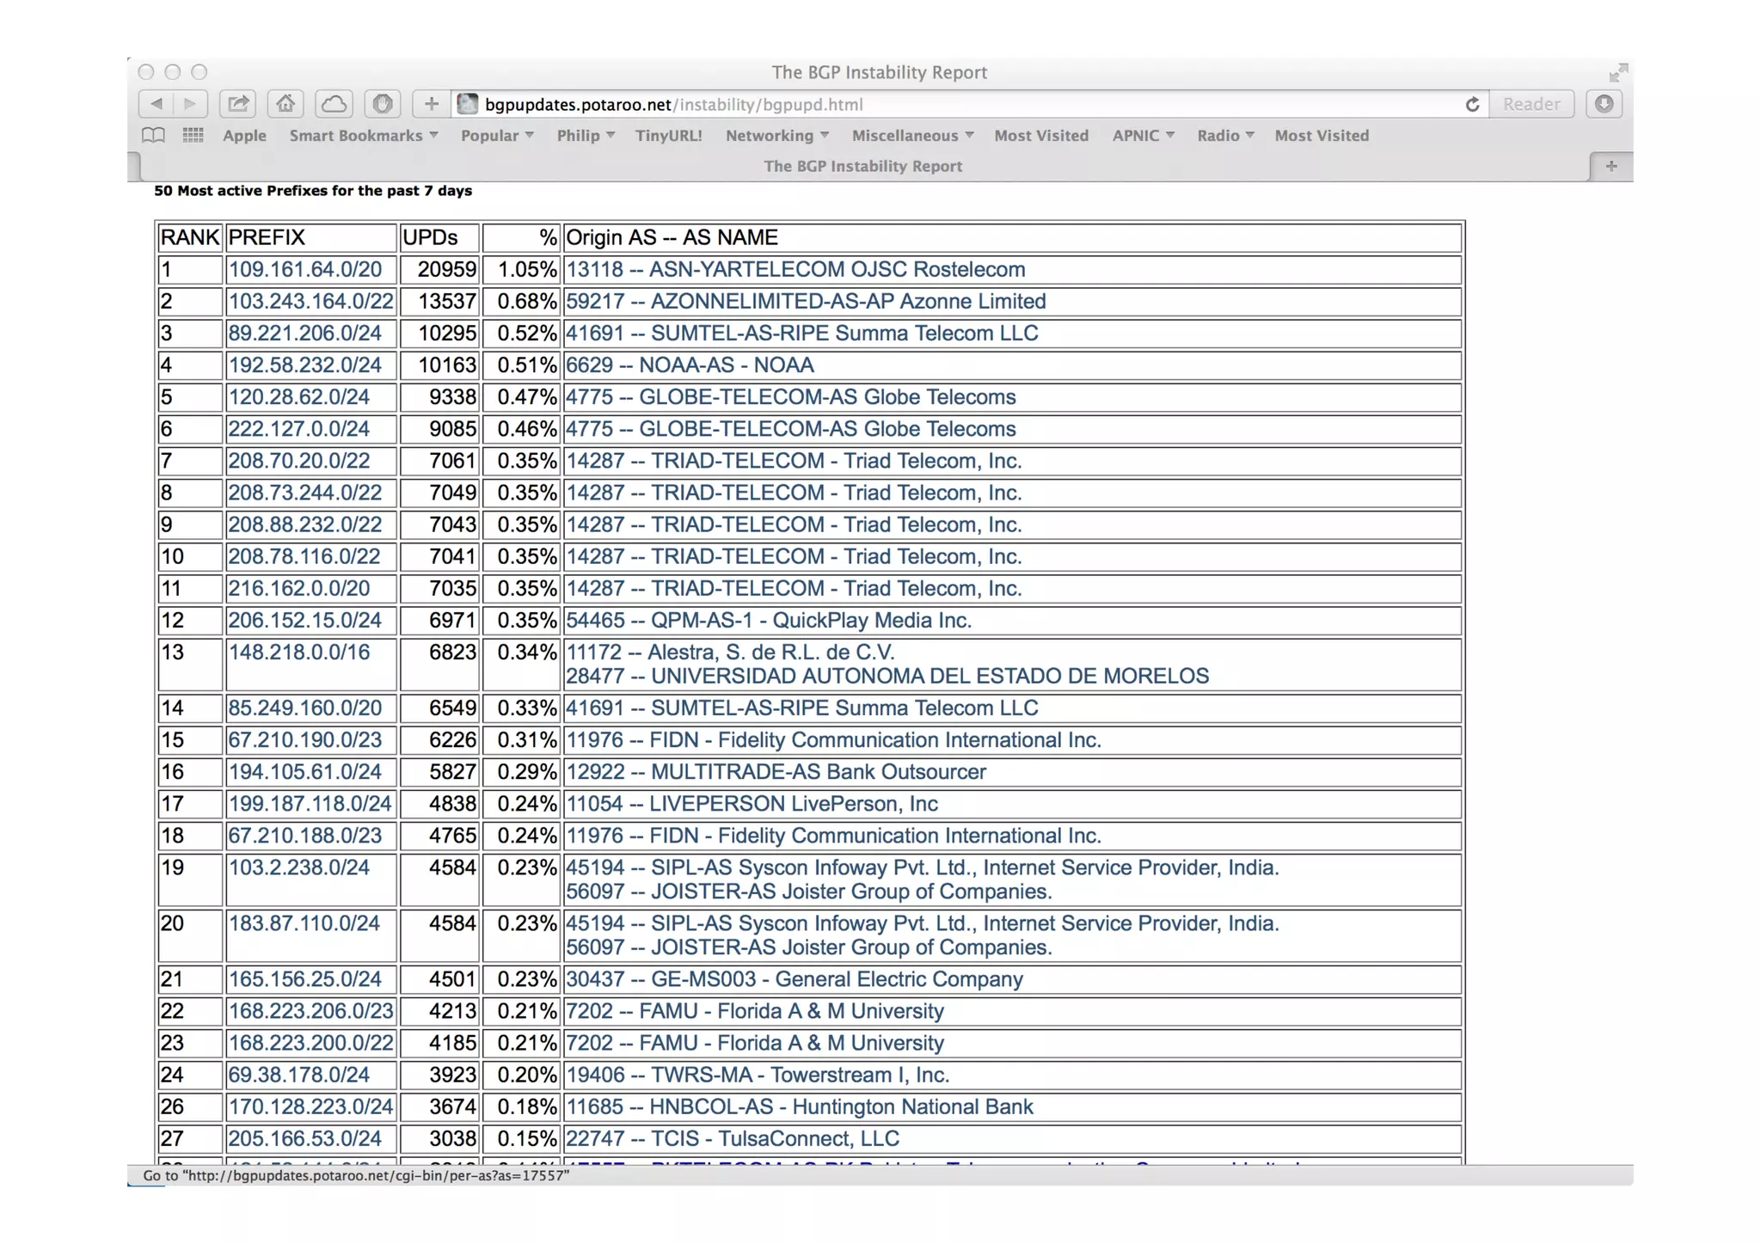Go to the Home page icon

point(285,104)
